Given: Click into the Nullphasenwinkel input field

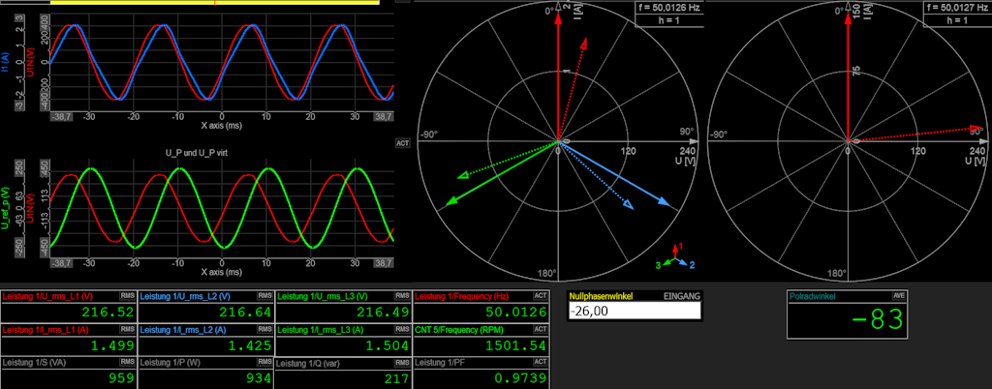Looking at the screenshot, I should pos(634,311).
